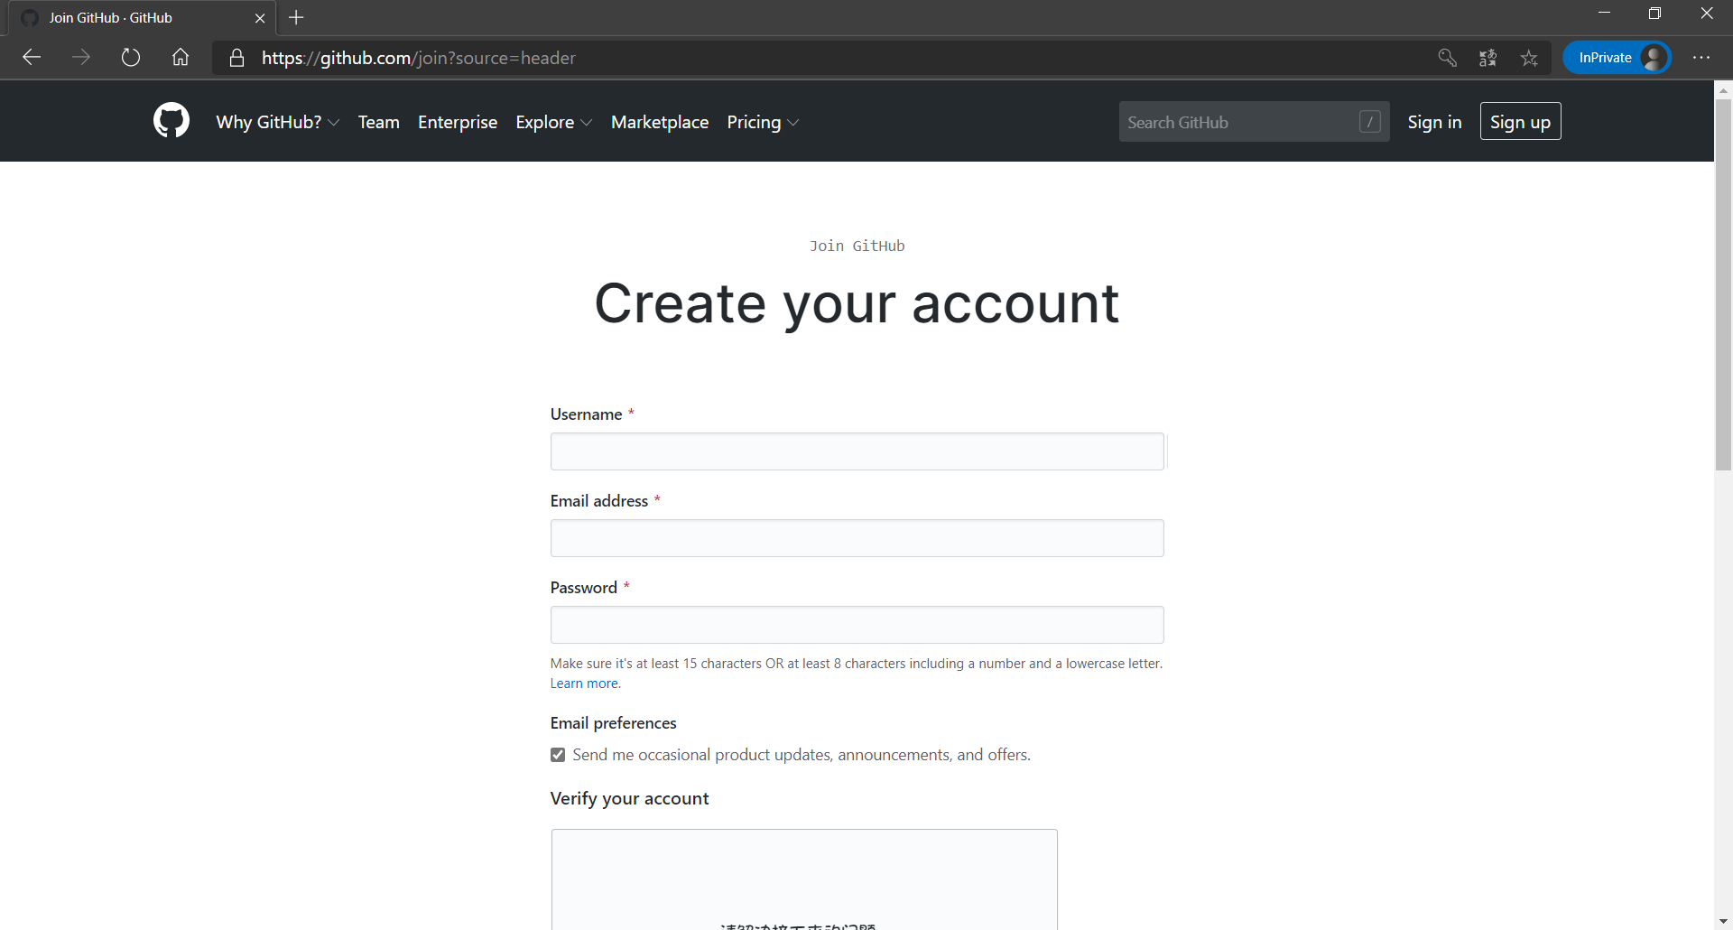Click the scrollbar down arrow

1724,921
